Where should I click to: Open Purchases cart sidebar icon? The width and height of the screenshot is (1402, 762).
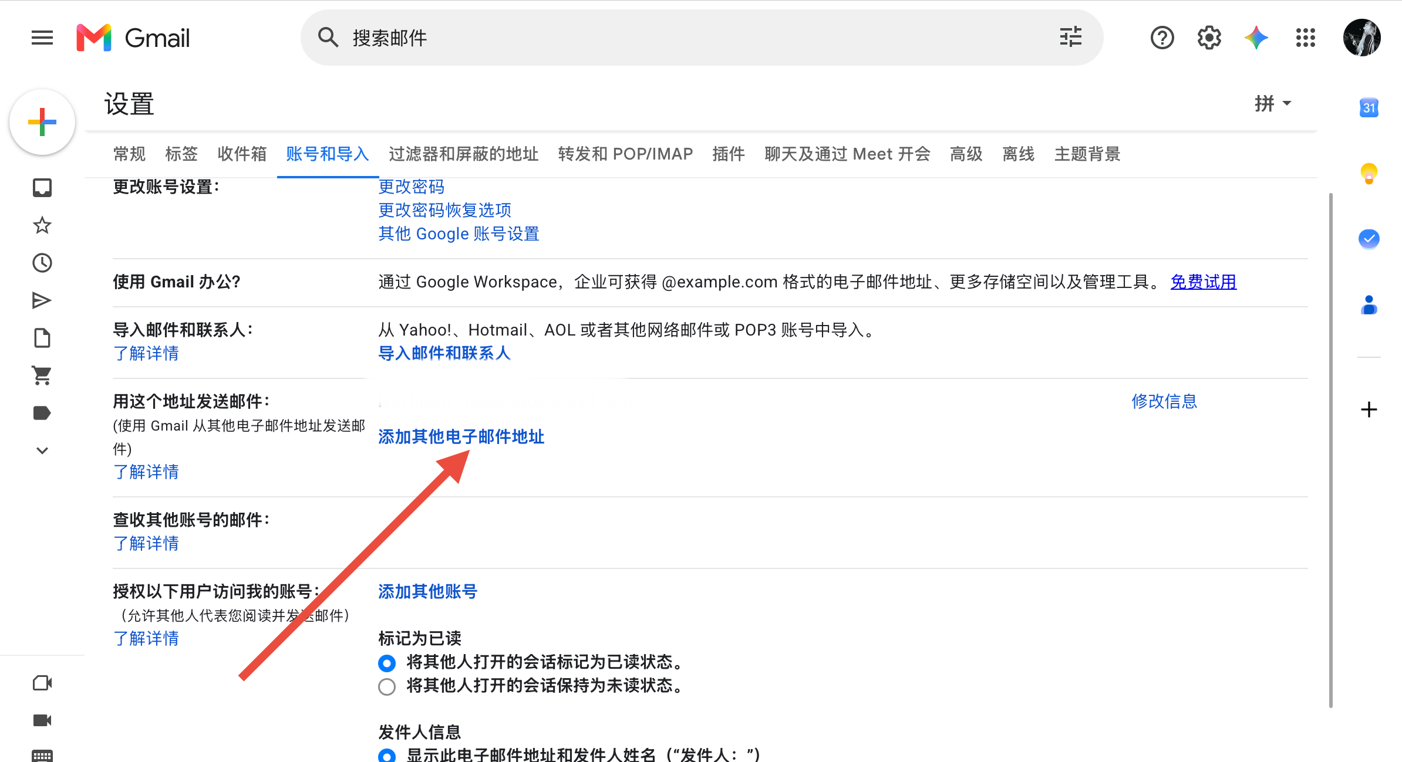coord(42,375)
